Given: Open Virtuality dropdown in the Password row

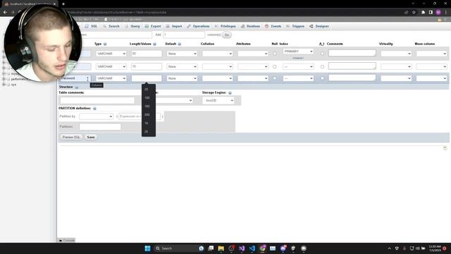Looking at the screenshot, I should (396, 78).
